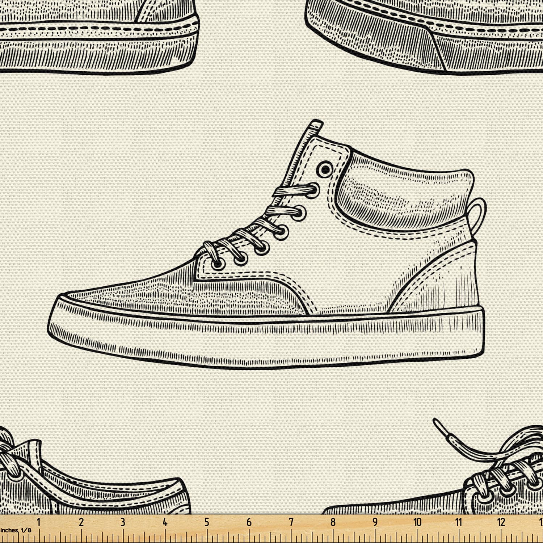The width and height of the screenshot is (543, 543).
Task: Click the number 3 on the ruler
Action: coord(123,522)
